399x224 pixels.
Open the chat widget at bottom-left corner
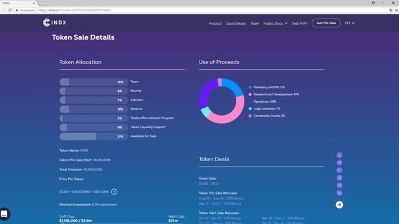pos(4,214)
